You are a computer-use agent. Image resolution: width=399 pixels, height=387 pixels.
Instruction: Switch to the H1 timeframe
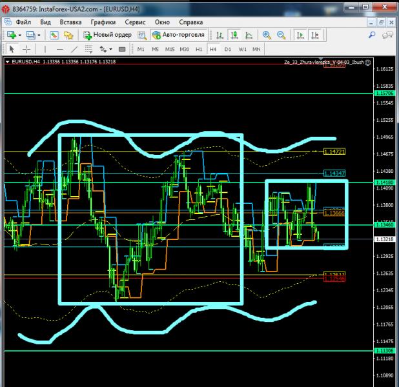tap(199, 49)
